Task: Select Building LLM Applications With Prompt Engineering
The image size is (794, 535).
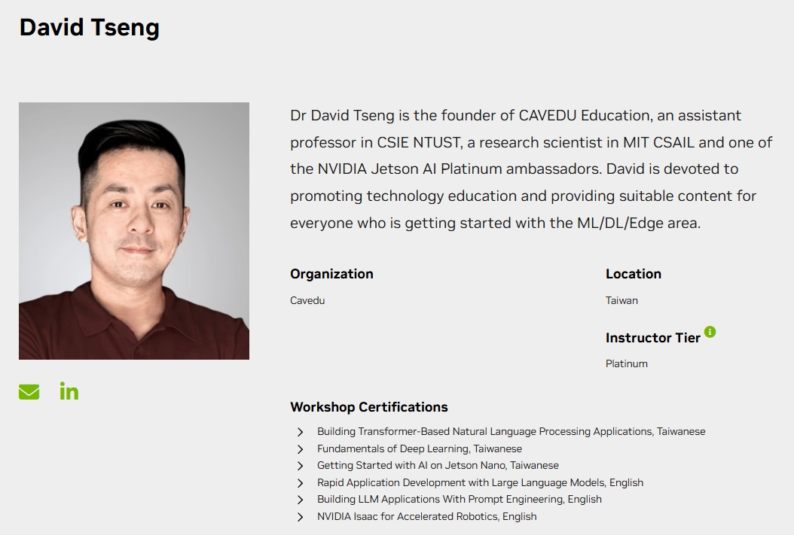Action: (x=459, y=500)
